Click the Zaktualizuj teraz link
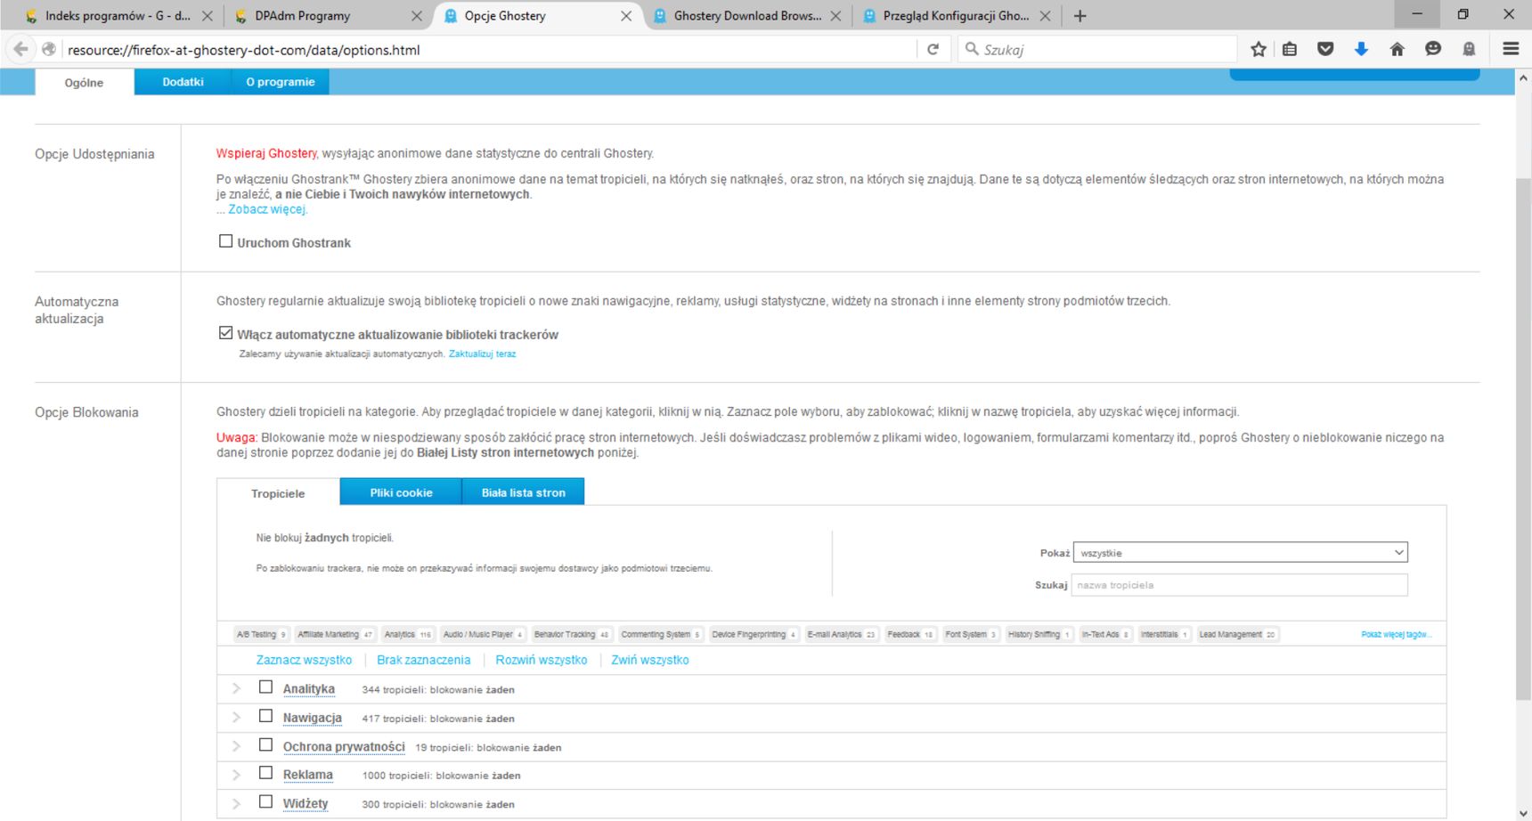Screen dimensions: 1532x821 click(482, 354)
